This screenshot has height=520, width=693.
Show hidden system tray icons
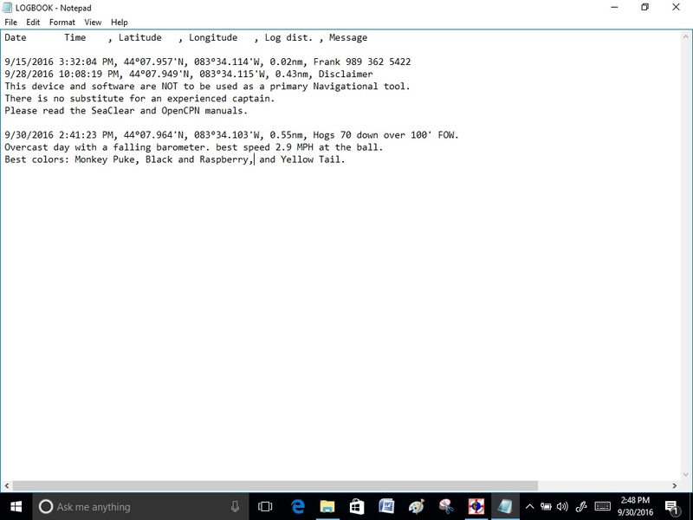point(529,506)
